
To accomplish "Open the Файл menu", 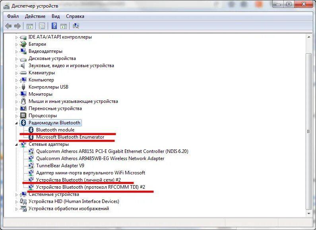I will click(13, 16).
